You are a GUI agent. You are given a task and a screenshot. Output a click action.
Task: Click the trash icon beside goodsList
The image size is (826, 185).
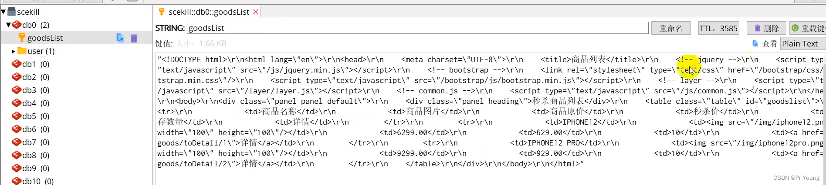coord(134,38)
